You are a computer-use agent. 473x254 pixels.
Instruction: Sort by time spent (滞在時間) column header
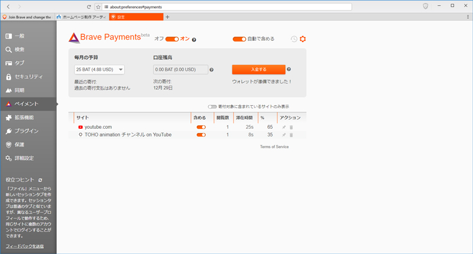click(x=245, y=118)
